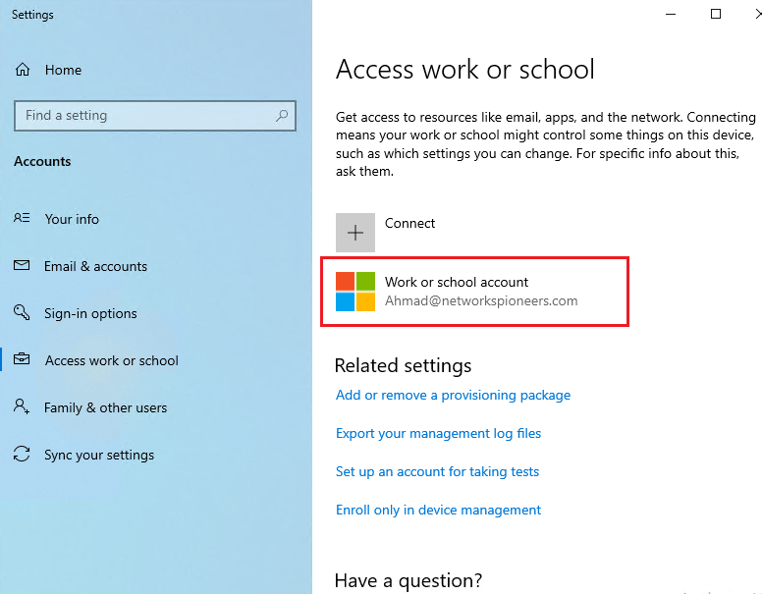The height and width of the screenshot is (594, 762).
Task: Open Set up an account for taking tests
Action: coord(437,471)
